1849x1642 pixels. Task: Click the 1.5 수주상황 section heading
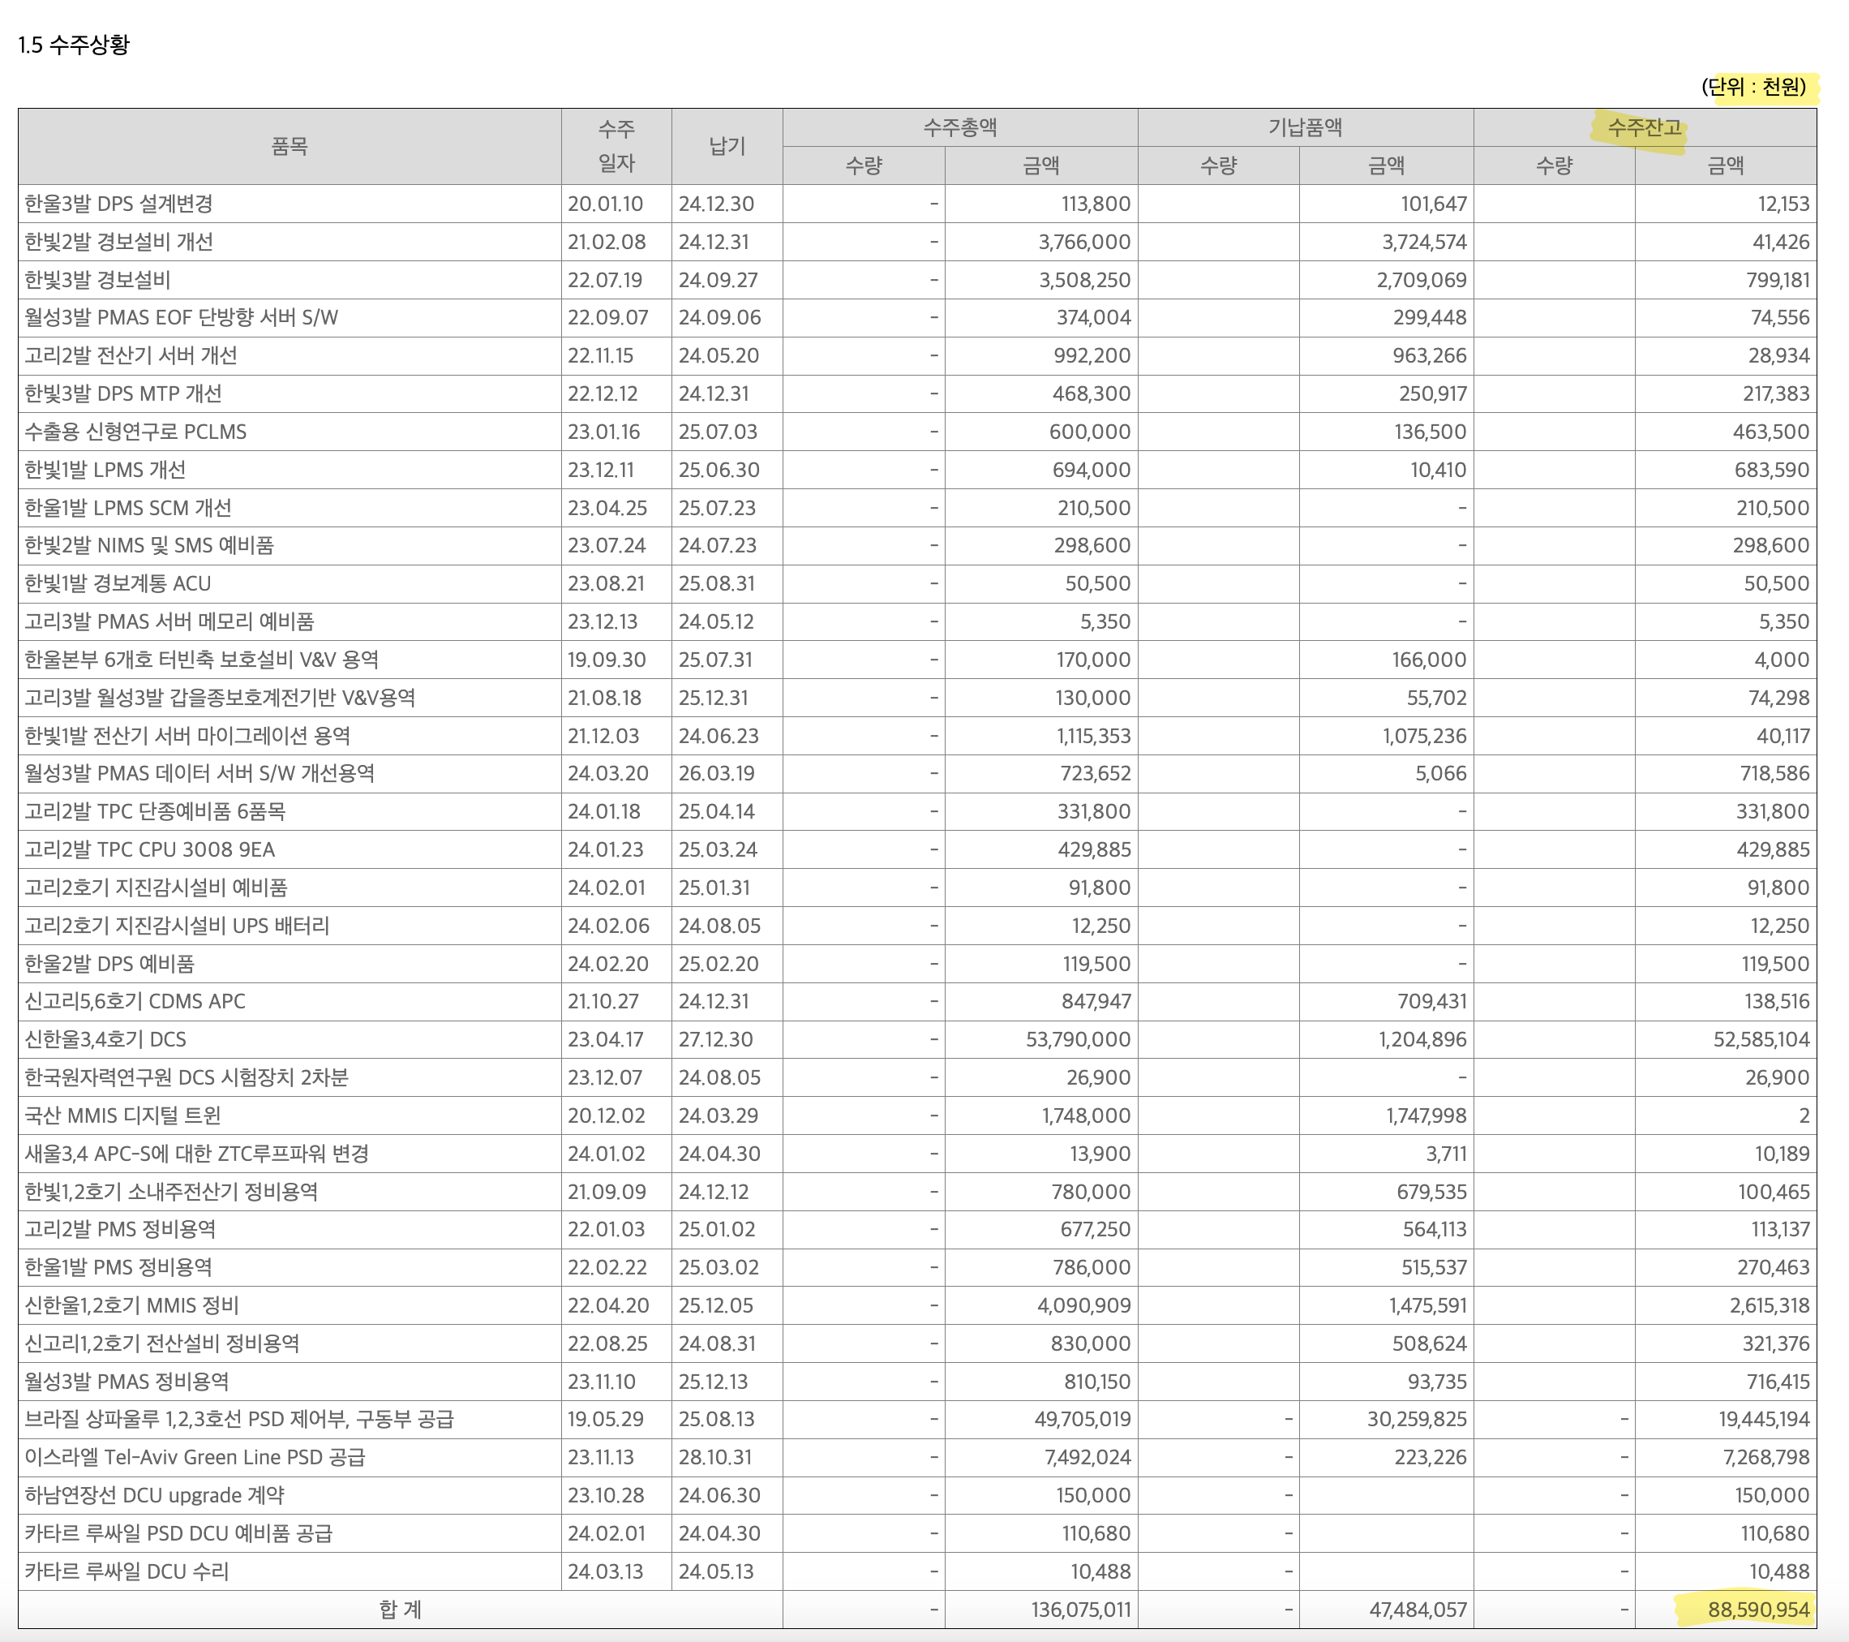[x=74, y=45]
